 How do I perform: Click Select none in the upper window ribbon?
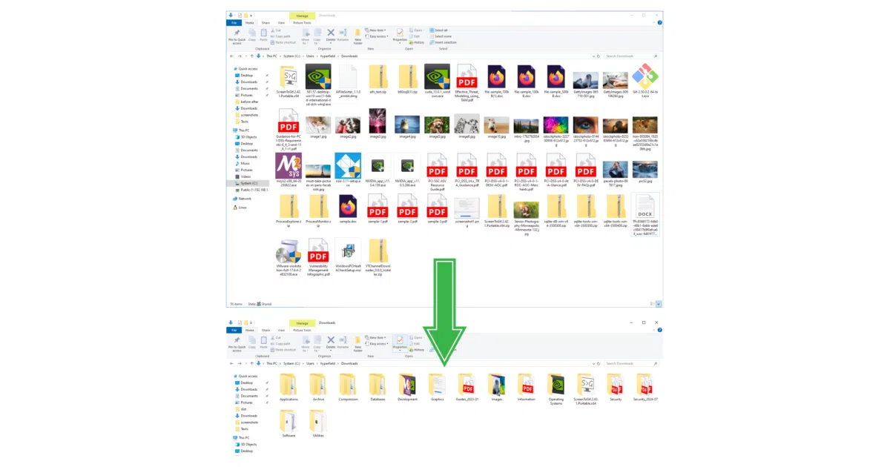(440, 36)
